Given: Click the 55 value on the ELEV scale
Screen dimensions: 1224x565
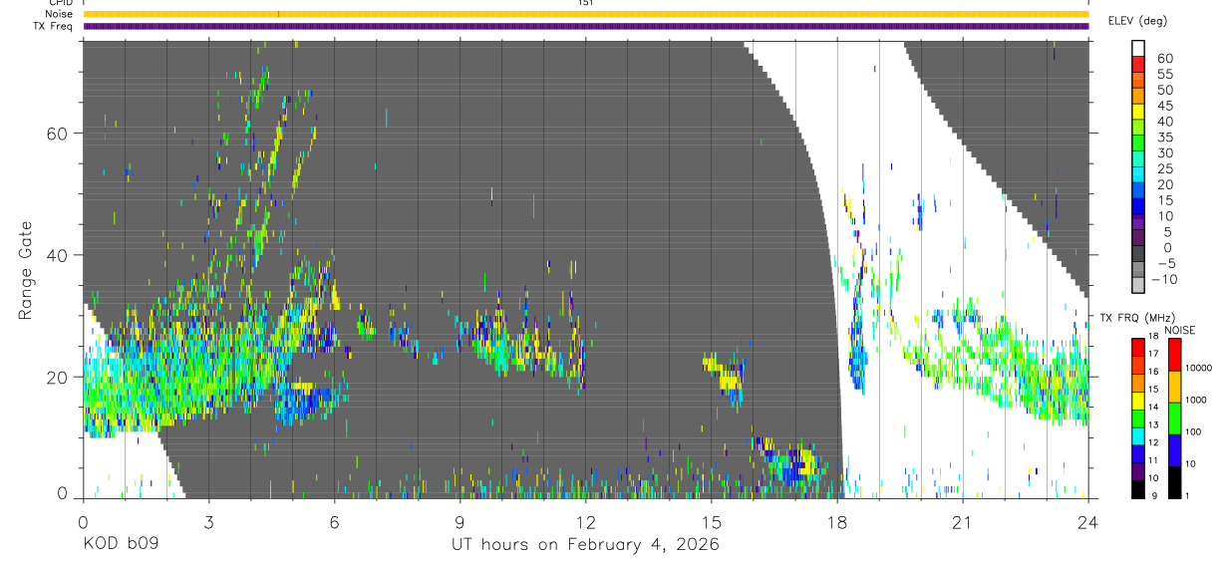Looking at the screenshot, I should click(1165, 74).
